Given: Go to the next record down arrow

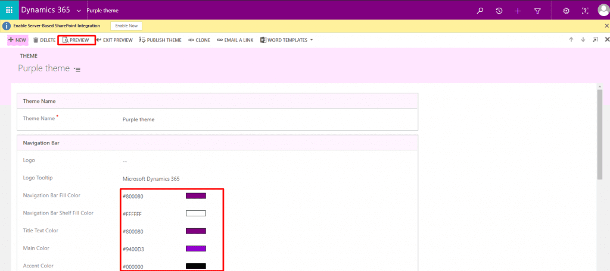Looking at the screenshot, I should click(583, 40).
